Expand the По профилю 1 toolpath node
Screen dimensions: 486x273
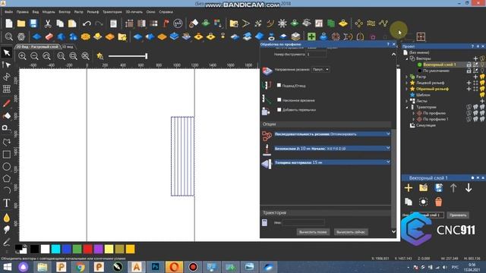tap(413, 119)
